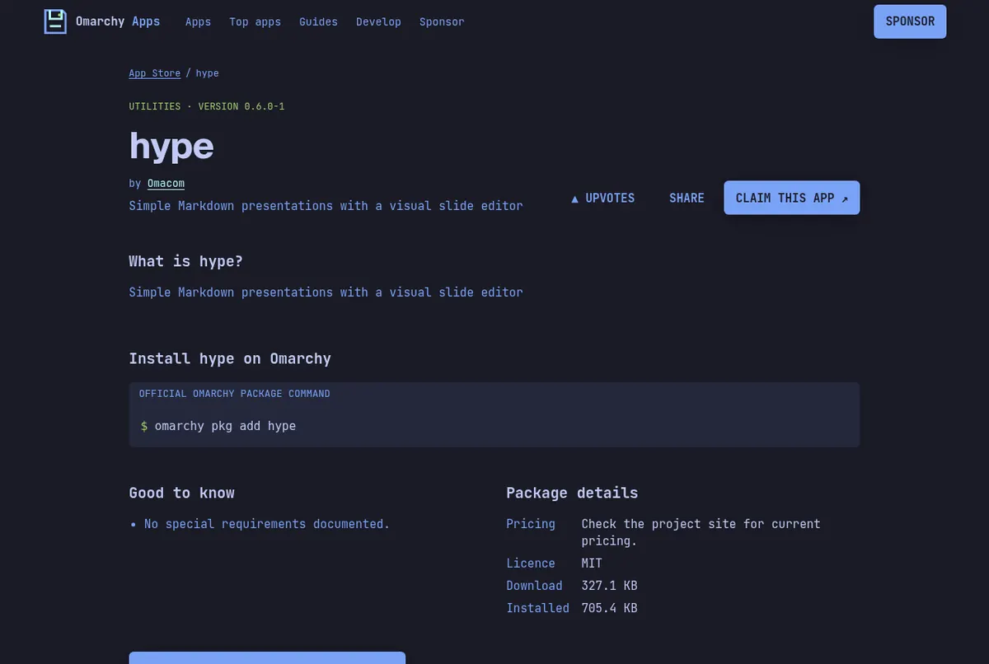Click "No special requirements documented." text
This screenshot has width=989, height=664.
[x=267, y=524]
